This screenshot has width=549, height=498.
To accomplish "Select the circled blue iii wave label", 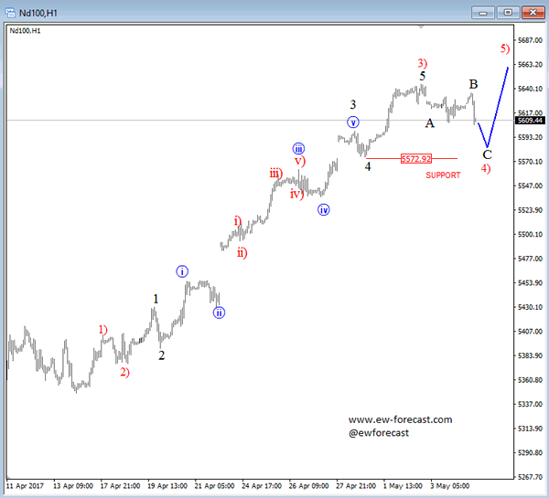I will tap(298, 149).
